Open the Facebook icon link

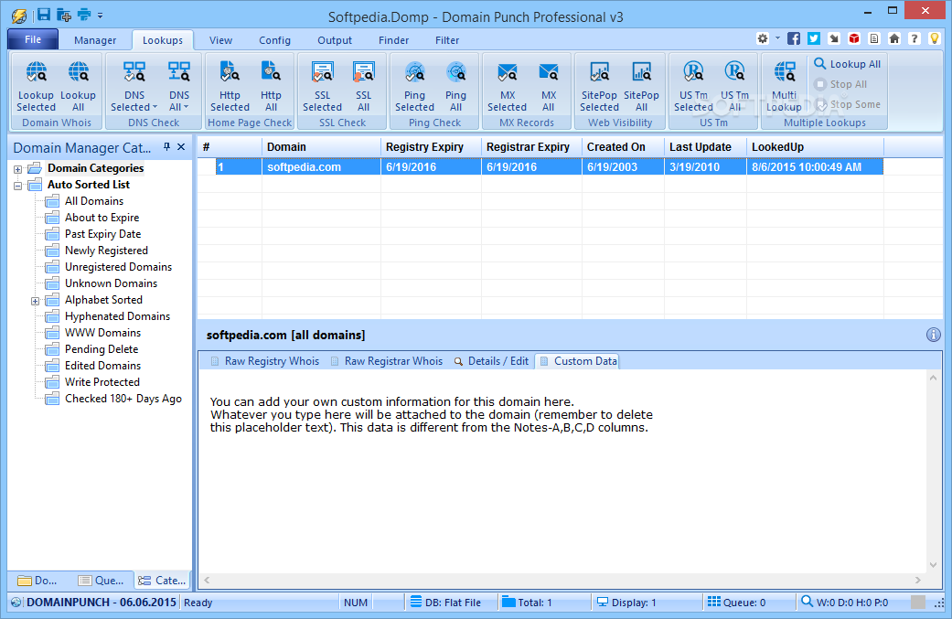tap(794, 38)
